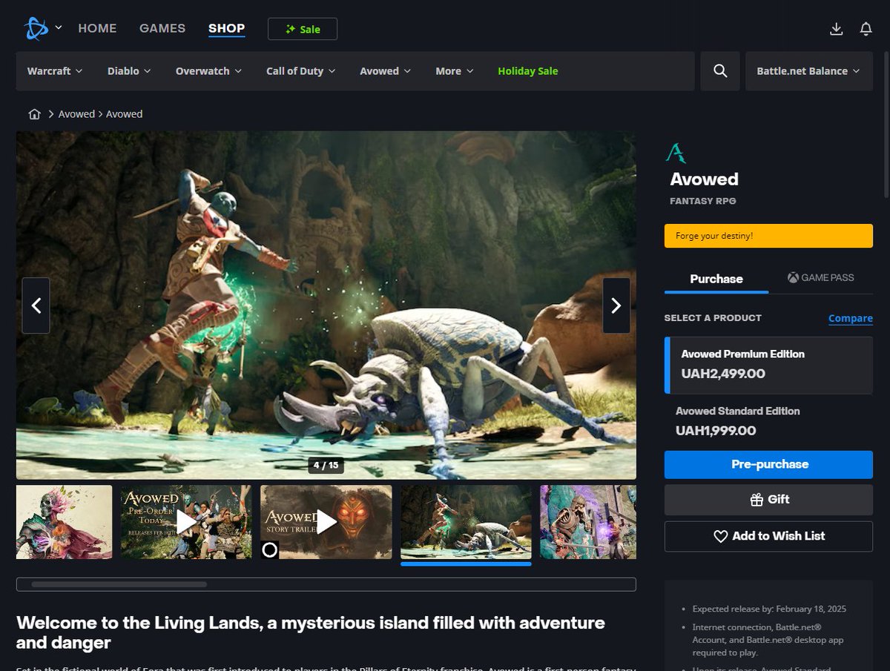Add to Wish List button

pos(768,536)
